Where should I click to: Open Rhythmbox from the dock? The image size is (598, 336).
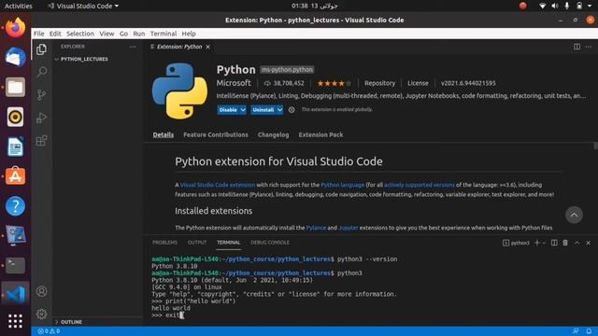[x=15, y=117]
